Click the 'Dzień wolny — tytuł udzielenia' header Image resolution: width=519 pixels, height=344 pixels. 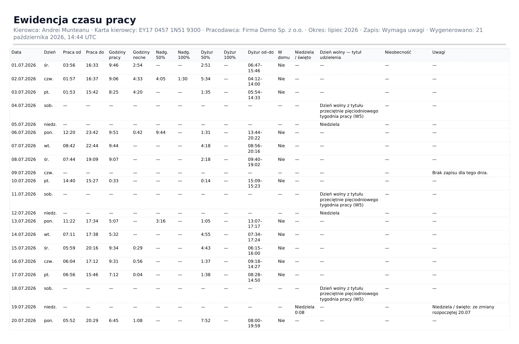[x=341, y=55]
